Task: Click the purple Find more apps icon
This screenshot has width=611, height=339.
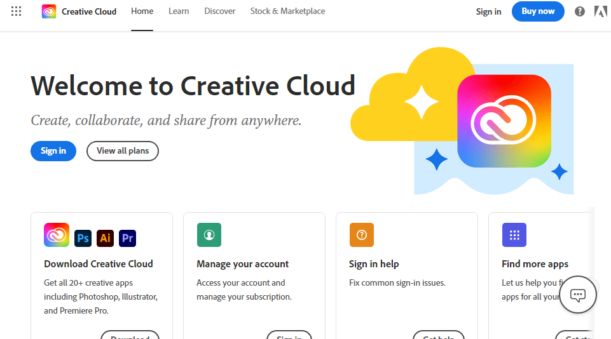Action: [x=514, y=235]
